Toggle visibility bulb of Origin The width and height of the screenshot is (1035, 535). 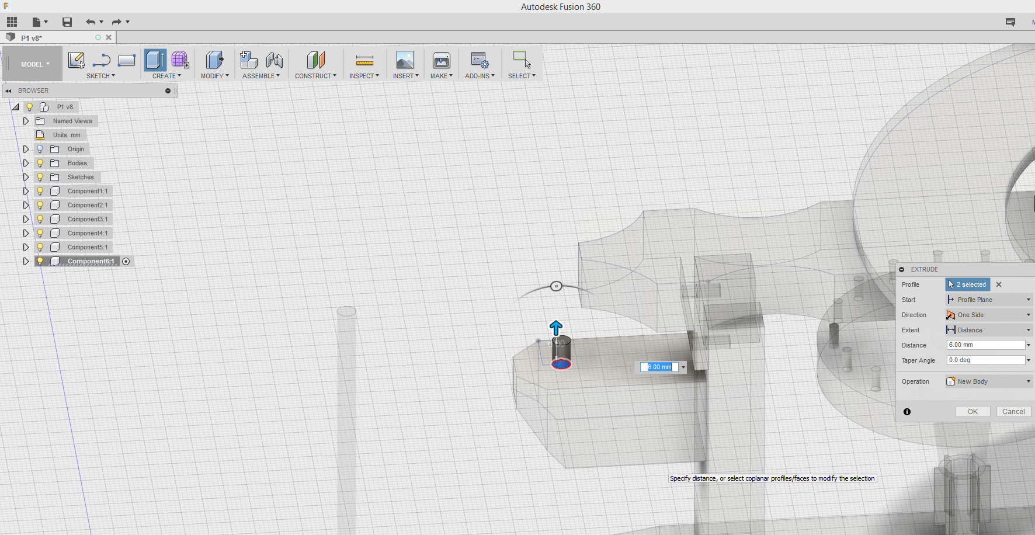(x=40, y=149)
